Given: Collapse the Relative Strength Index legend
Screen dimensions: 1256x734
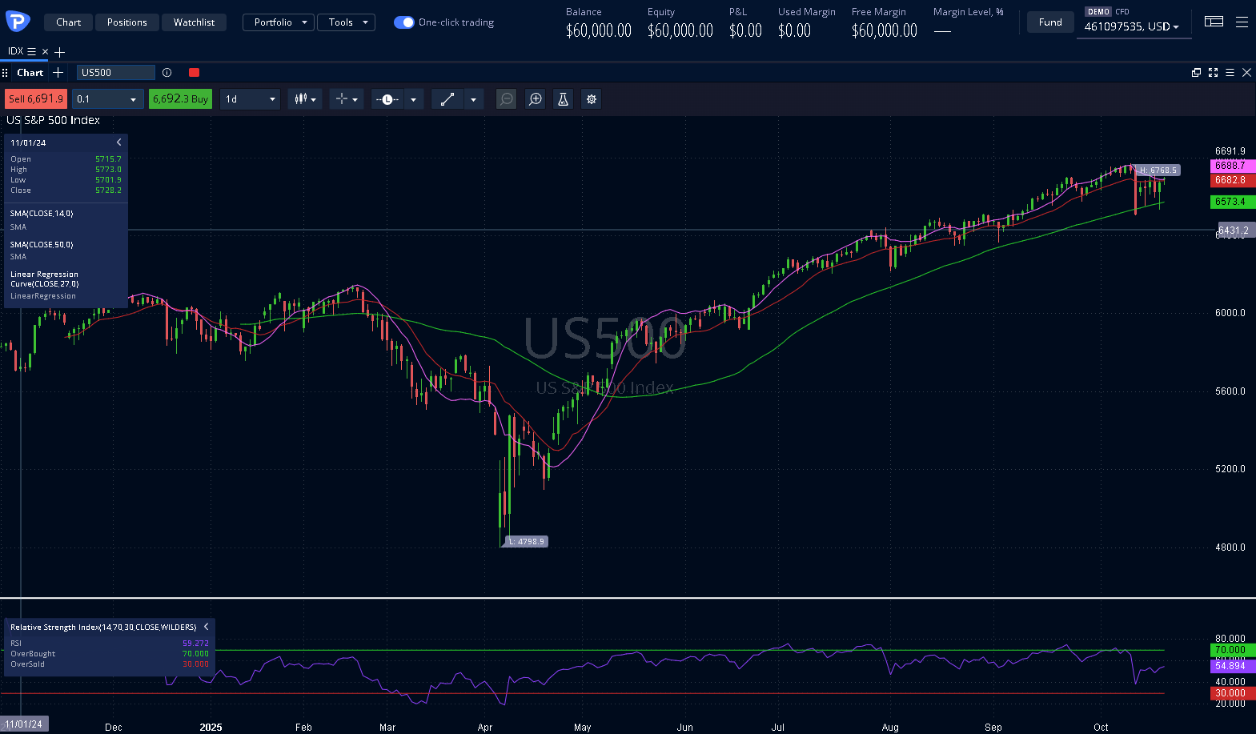Looking at the screenshot, I should pos(206,627).
